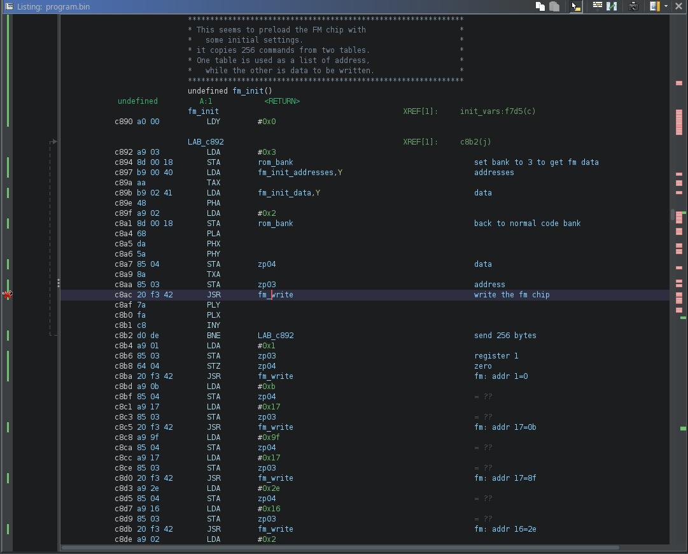
Task: Click the 'register 1' comment
Action: point(496,356)
